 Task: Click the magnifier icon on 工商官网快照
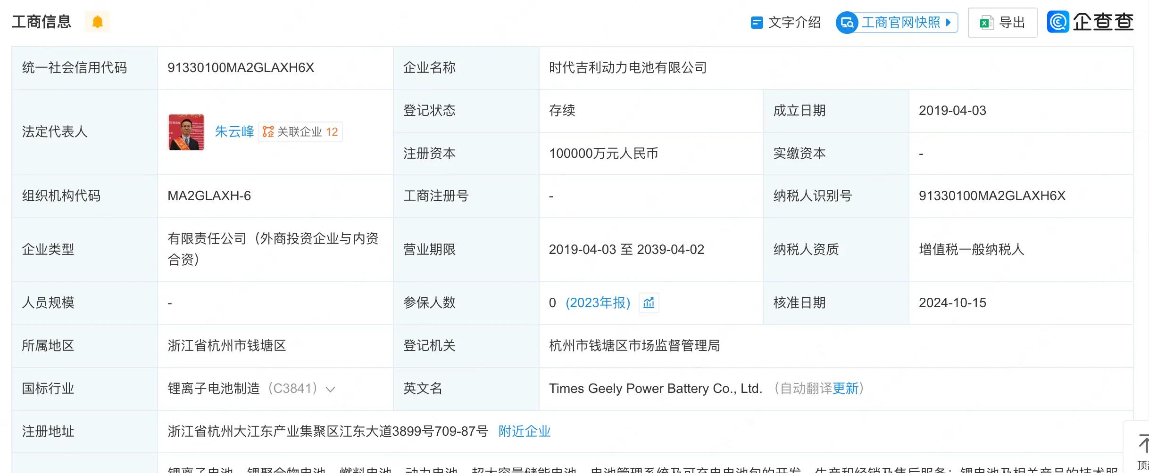click(847, 23)
